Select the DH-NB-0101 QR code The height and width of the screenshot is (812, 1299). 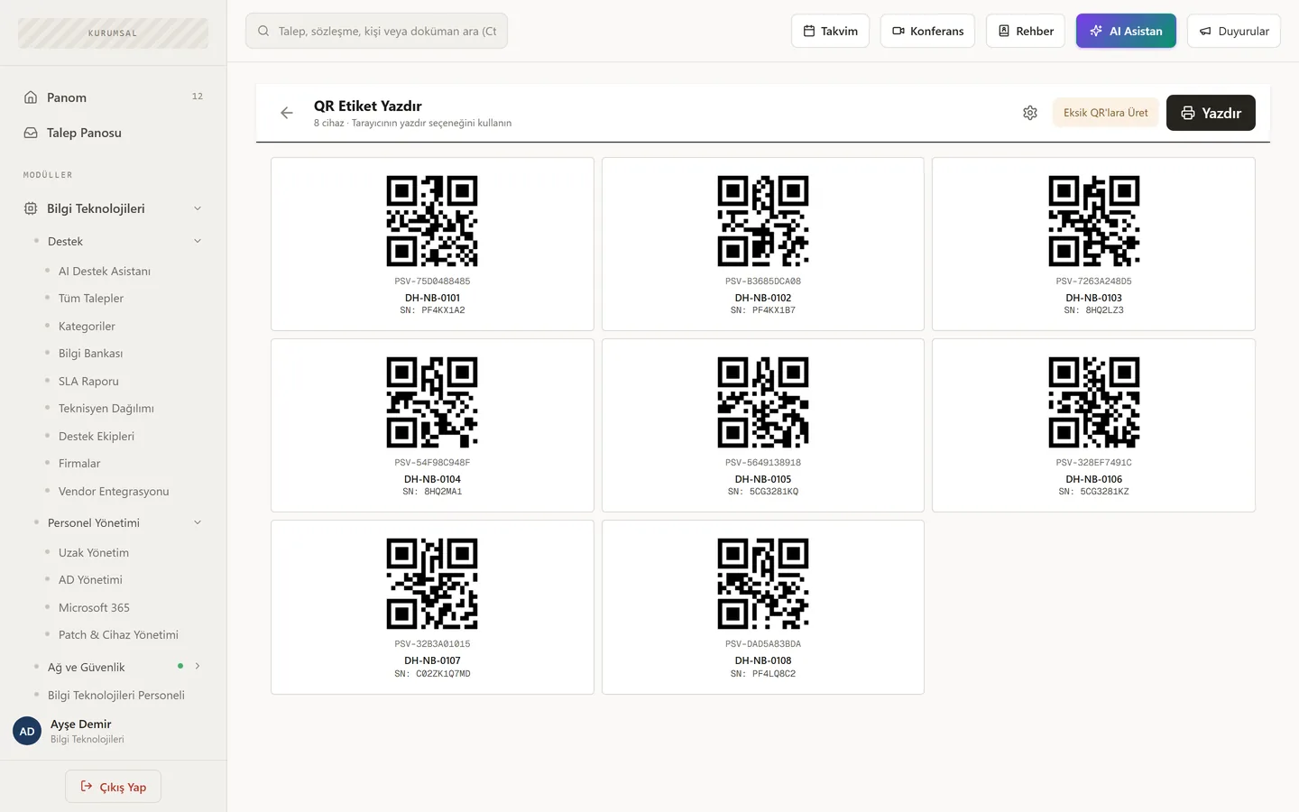coord(432,221)
